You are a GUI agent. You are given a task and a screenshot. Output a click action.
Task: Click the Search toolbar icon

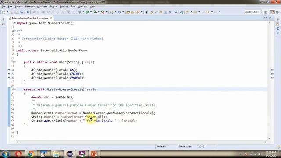[x=138, y=12]
